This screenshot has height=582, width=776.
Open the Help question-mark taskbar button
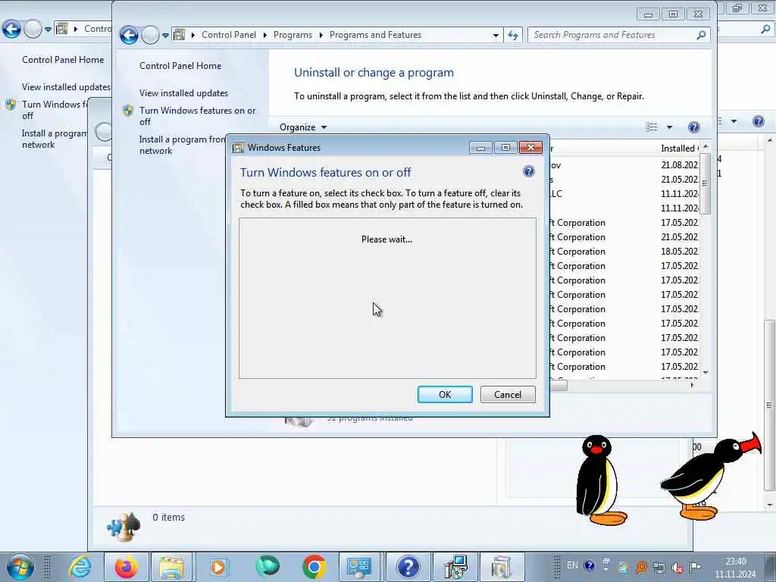tap(408, 567)
